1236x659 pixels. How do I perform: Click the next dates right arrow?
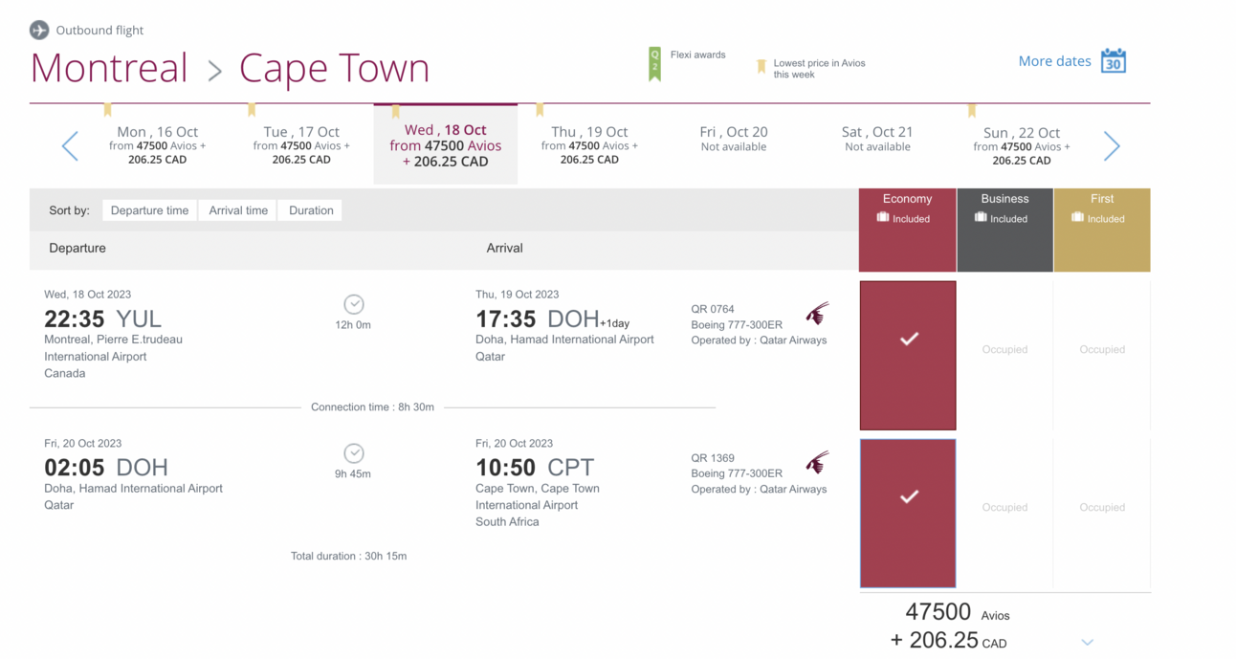click(x=1111, y=146)
